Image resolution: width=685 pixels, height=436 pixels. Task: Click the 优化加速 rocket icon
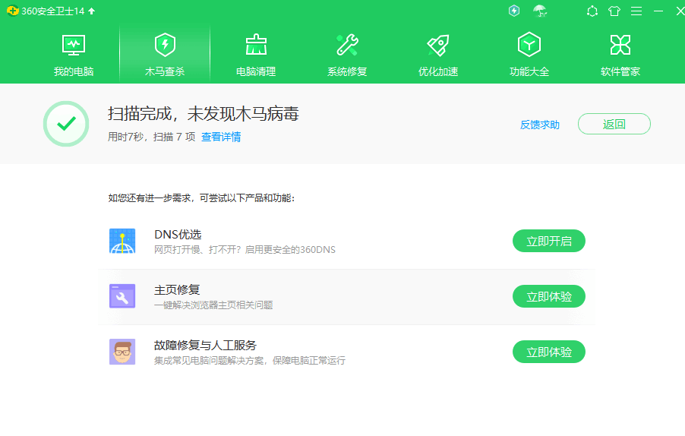(x=438, y=46)
